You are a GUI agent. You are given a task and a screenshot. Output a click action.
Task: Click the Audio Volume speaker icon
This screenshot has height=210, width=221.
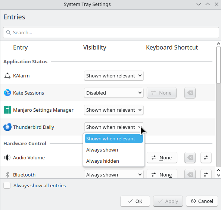coord(7,157)
